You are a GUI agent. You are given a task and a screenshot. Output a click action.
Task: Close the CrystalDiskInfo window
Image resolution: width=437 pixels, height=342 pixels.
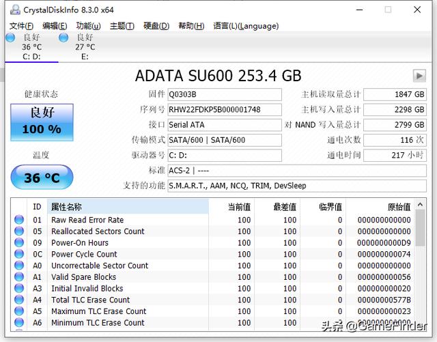[x=417, y=10]
